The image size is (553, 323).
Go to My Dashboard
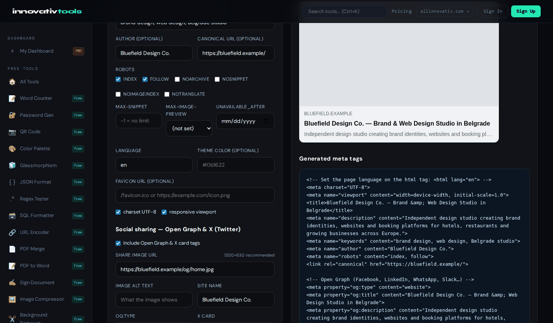[46, 51]
